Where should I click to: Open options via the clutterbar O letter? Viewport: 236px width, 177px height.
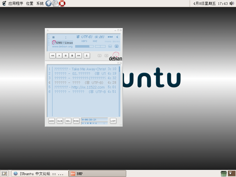point(49,36)
